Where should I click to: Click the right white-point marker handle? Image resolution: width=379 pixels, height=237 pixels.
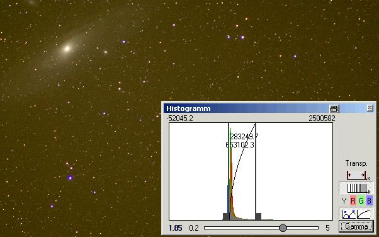click(x=258, y=216)
